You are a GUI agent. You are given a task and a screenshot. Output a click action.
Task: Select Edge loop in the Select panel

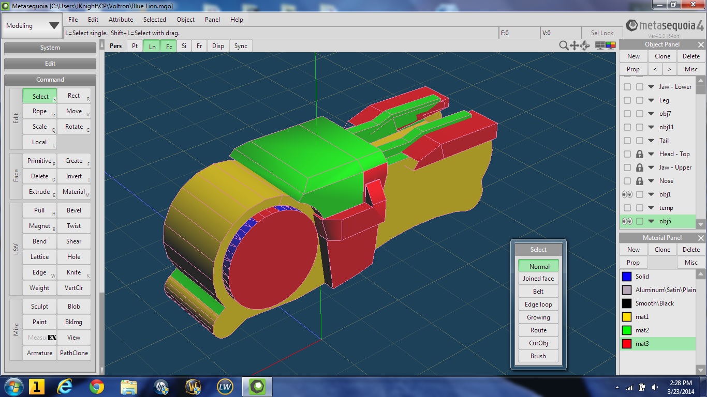[538, 304]
